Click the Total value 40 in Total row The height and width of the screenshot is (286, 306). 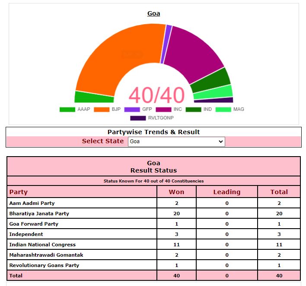(x=279, y=276)
